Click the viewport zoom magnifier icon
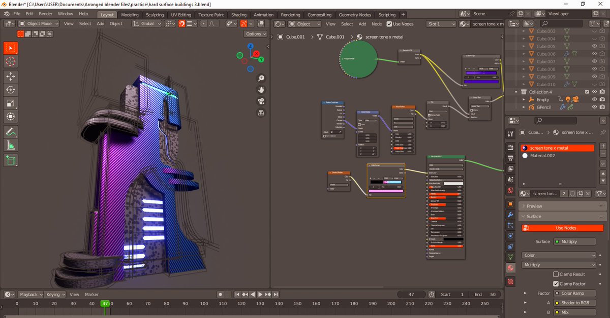The image size is (610, 318). [261, 78]
